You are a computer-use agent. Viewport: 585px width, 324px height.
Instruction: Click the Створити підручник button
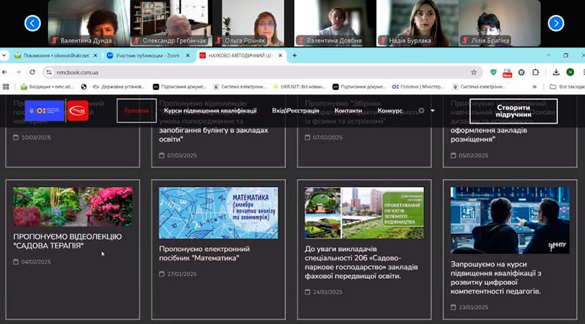pyautogui.click(x=513, y=111)
